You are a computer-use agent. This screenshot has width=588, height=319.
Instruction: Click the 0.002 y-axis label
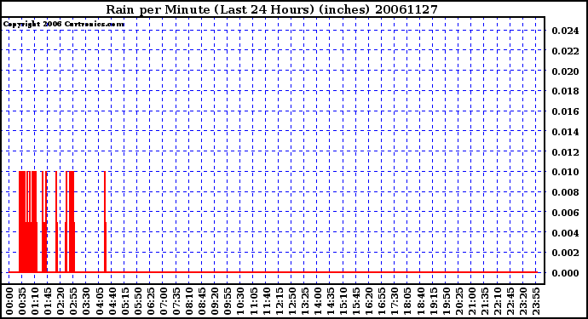point(565,253)
